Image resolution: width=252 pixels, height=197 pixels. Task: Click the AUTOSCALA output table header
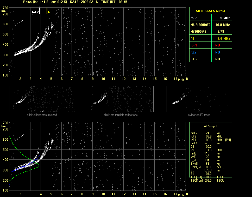pos(210,11)
